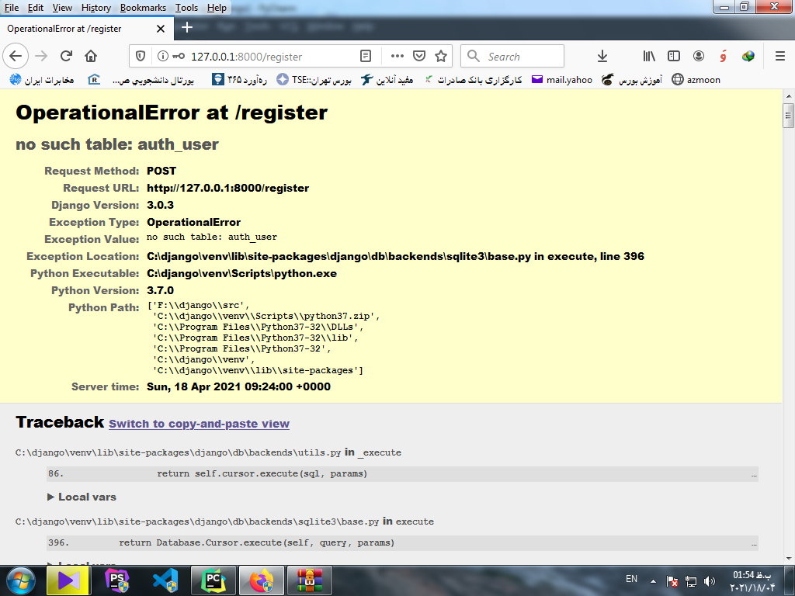The height and width of the screenshot is (596, 795).
Task: Open the Tools menu
Action: point(186,8)
